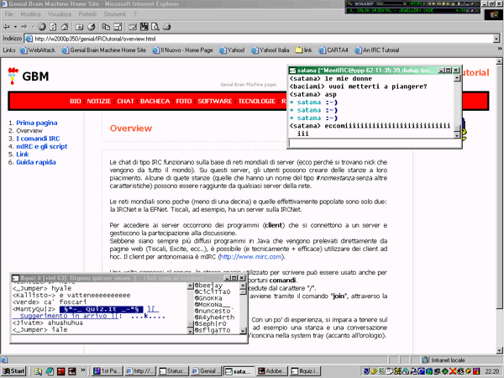Open FOTO in the red navigation bar
Viewport: 504px width, 378px height.
[184, 102]
